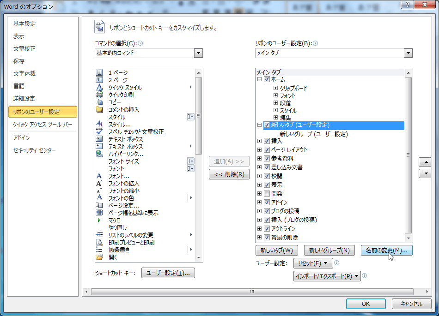
Task: Select the クイック印刷 printer icon
Action: pyautogui.click(x=99, y=95)
